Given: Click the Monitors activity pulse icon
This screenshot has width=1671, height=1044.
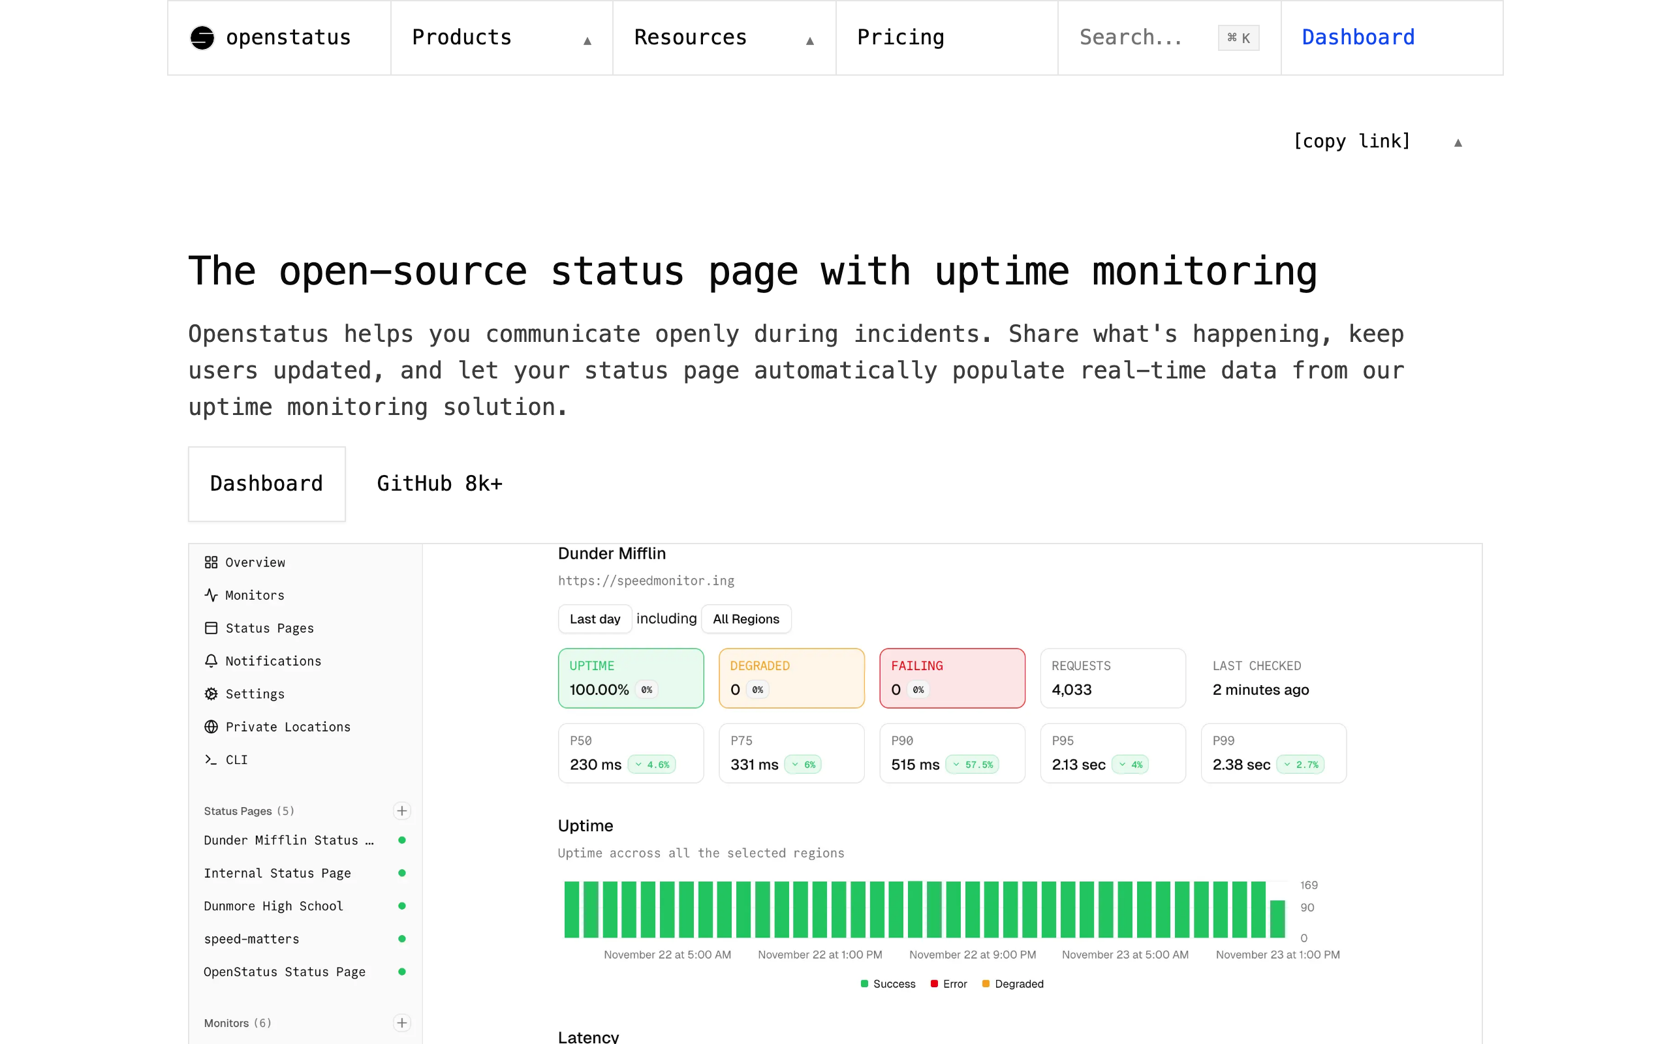Looking at the screenshot, I should [211, 594].
